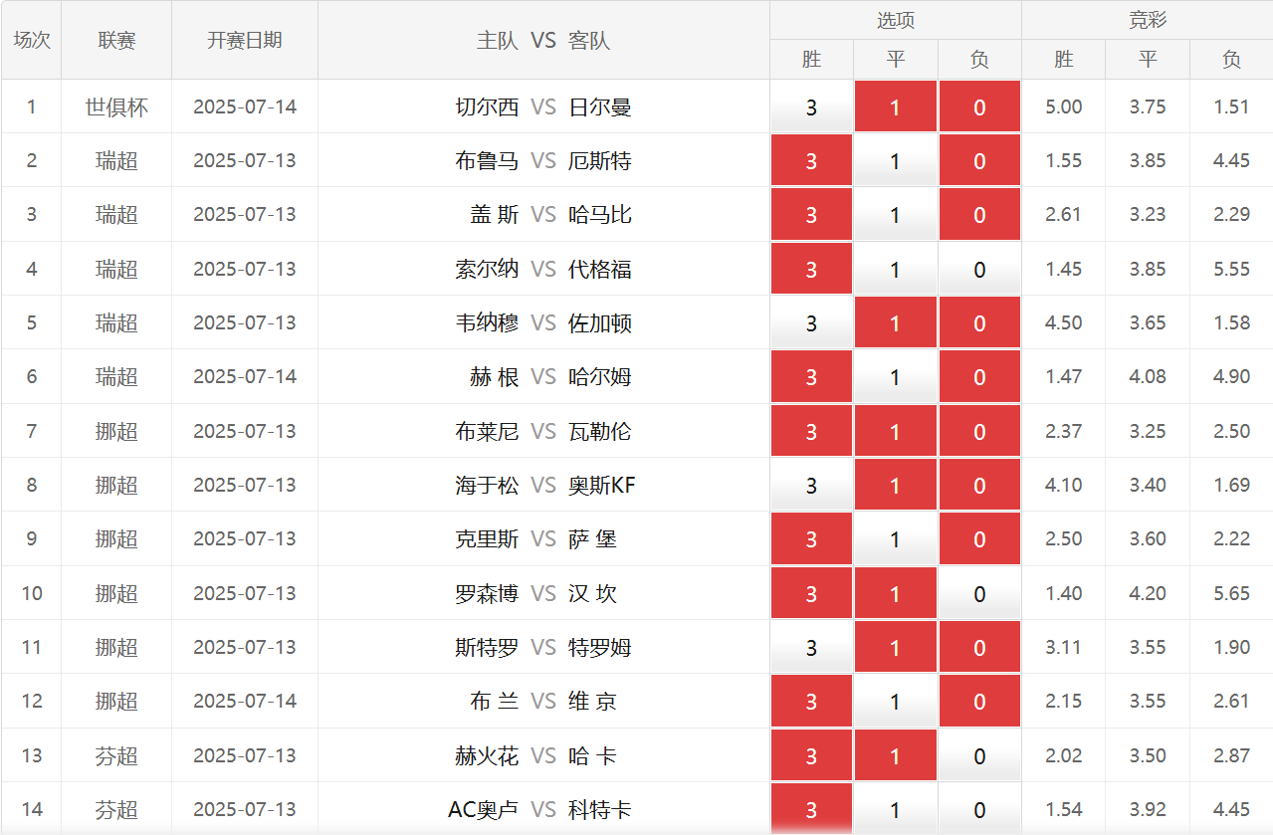This screenshot has width=1273, height=835.
Task: Deselect win (3) for 罗森博 vs 汉坎
Action: click(811, 593)
